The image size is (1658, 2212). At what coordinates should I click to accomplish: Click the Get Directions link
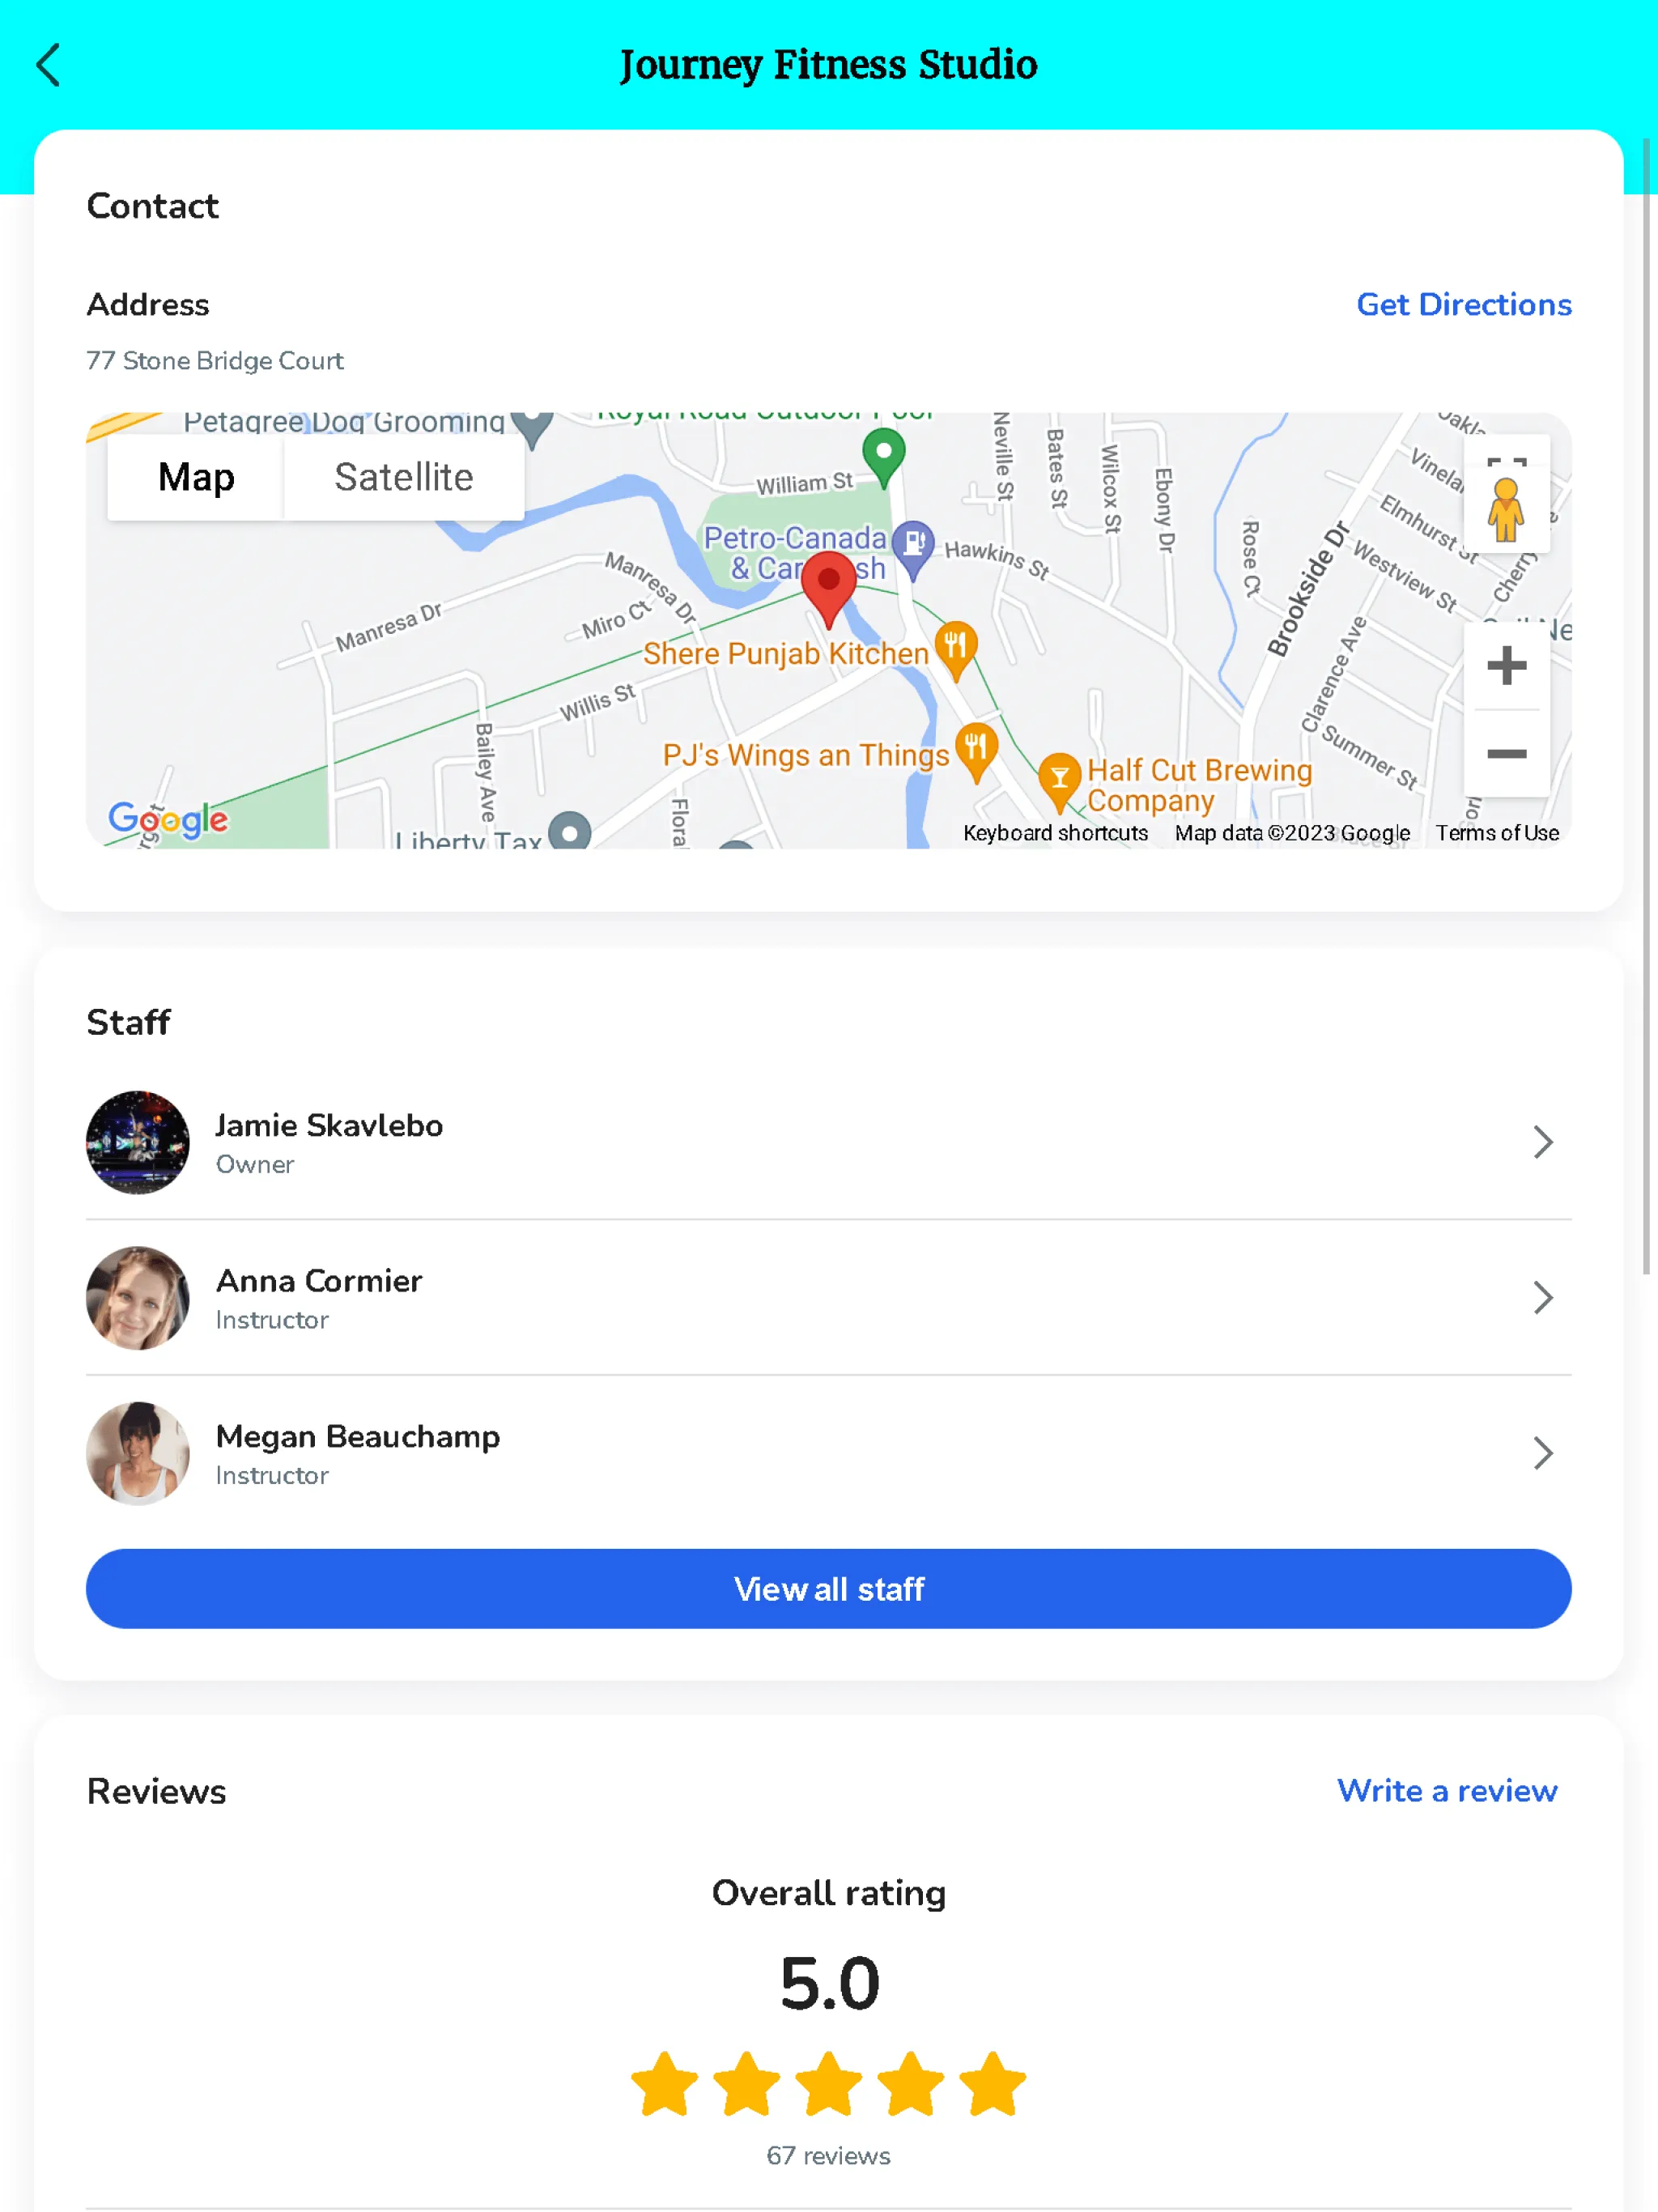(1465, 304)
